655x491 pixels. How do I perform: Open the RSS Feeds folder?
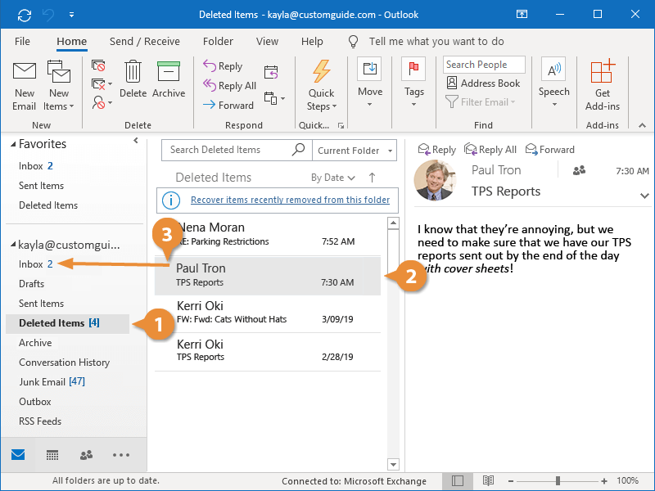39,421
